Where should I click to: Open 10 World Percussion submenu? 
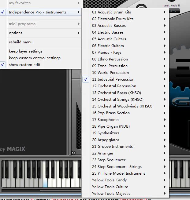[x=125, y=73]
